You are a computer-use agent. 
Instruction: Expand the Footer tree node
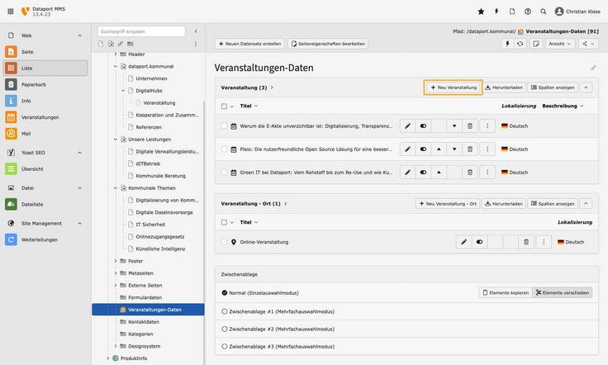click(115, 261)
